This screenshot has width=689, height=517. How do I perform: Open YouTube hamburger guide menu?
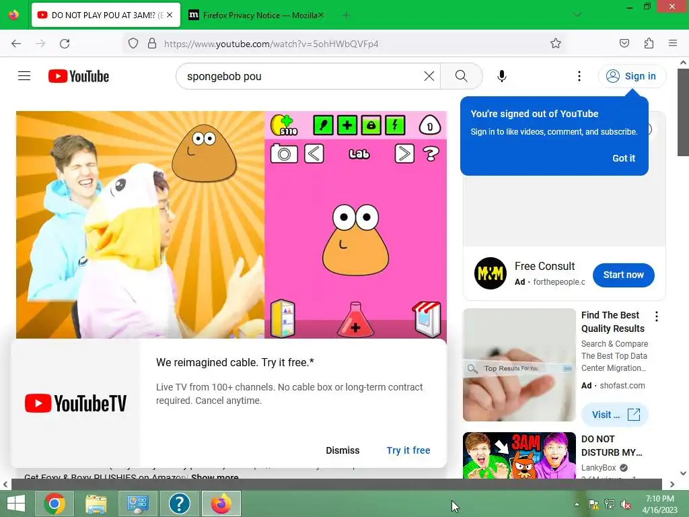tap(24, 76)
